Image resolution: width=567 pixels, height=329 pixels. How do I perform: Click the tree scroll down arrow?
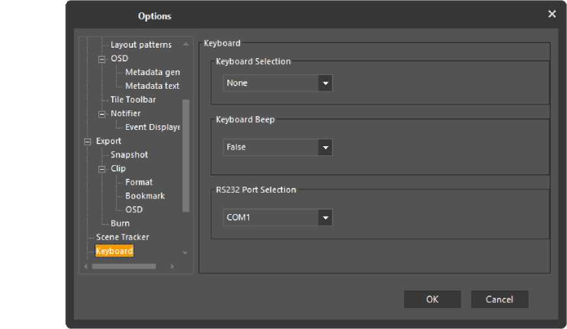186,253
